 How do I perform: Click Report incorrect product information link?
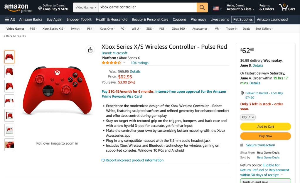point(135,160)
